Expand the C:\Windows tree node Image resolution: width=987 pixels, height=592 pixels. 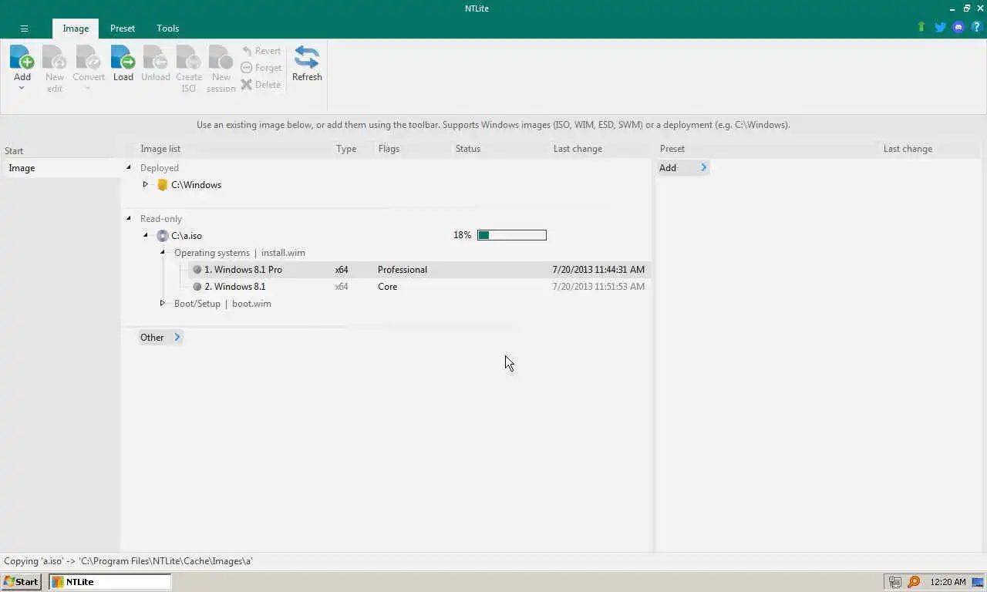(x=145, y=184)
